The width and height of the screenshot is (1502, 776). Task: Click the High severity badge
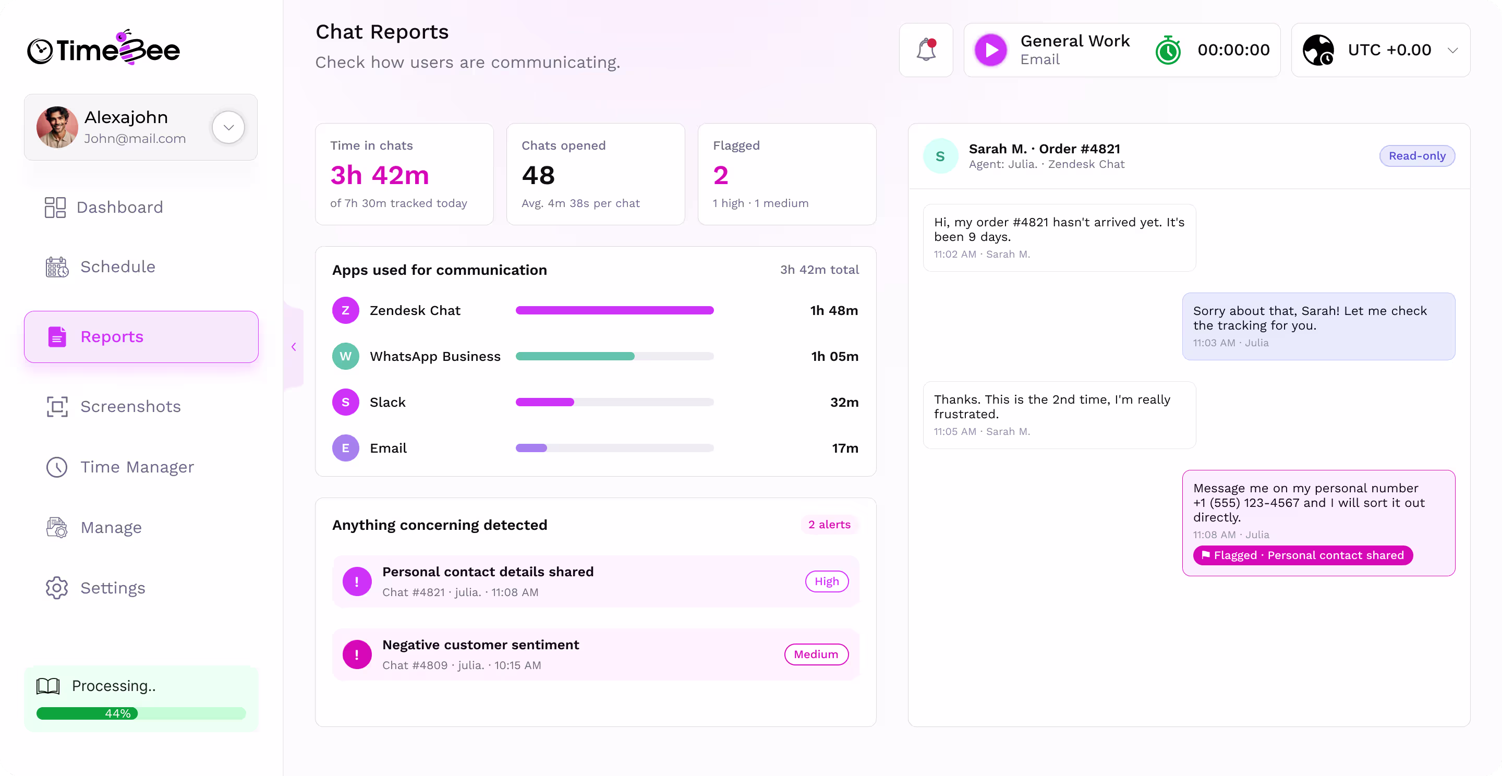(826, 582)
